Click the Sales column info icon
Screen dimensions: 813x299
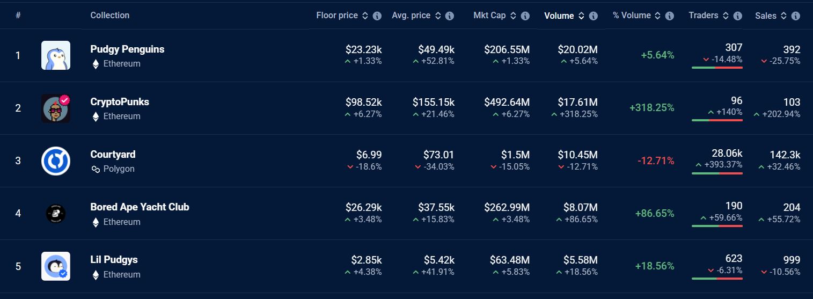coord(796,16)
